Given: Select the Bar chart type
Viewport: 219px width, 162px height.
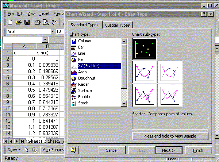Looking at the screenshot, I should coord(96,47).
